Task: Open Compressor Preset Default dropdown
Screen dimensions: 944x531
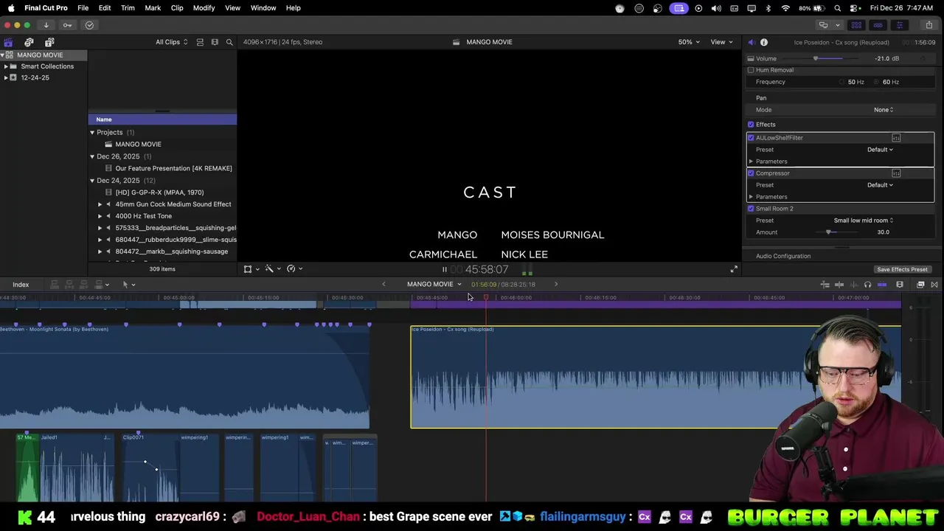Action: point(880,185)
